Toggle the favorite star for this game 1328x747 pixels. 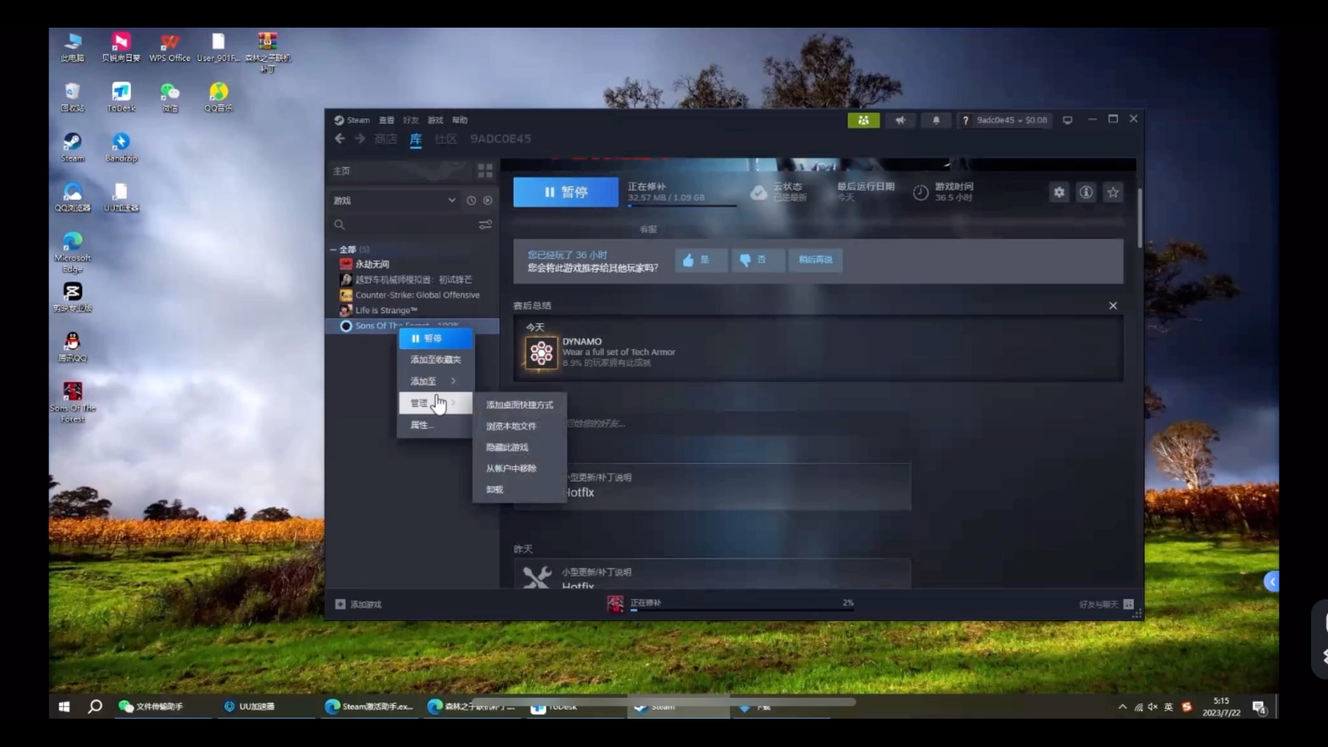coord(1113,192)
